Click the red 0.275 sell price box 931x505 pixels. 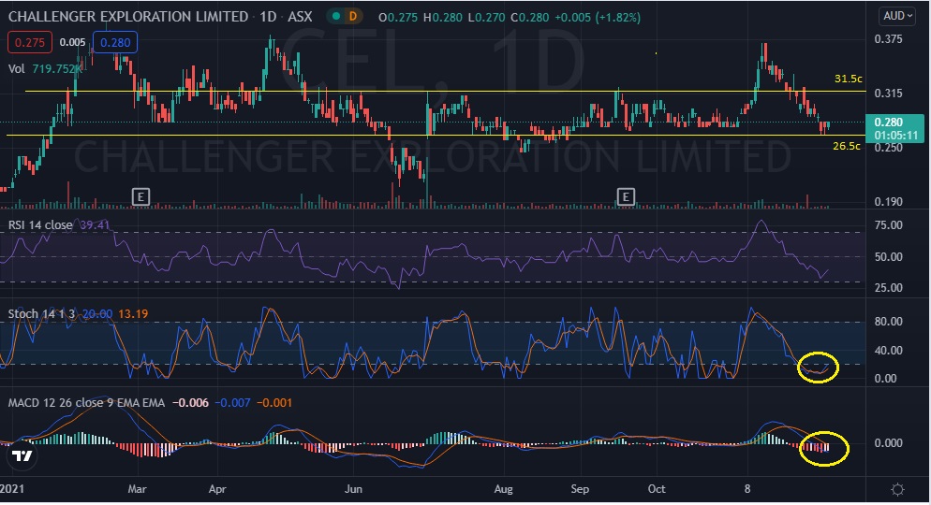point(30,43)
